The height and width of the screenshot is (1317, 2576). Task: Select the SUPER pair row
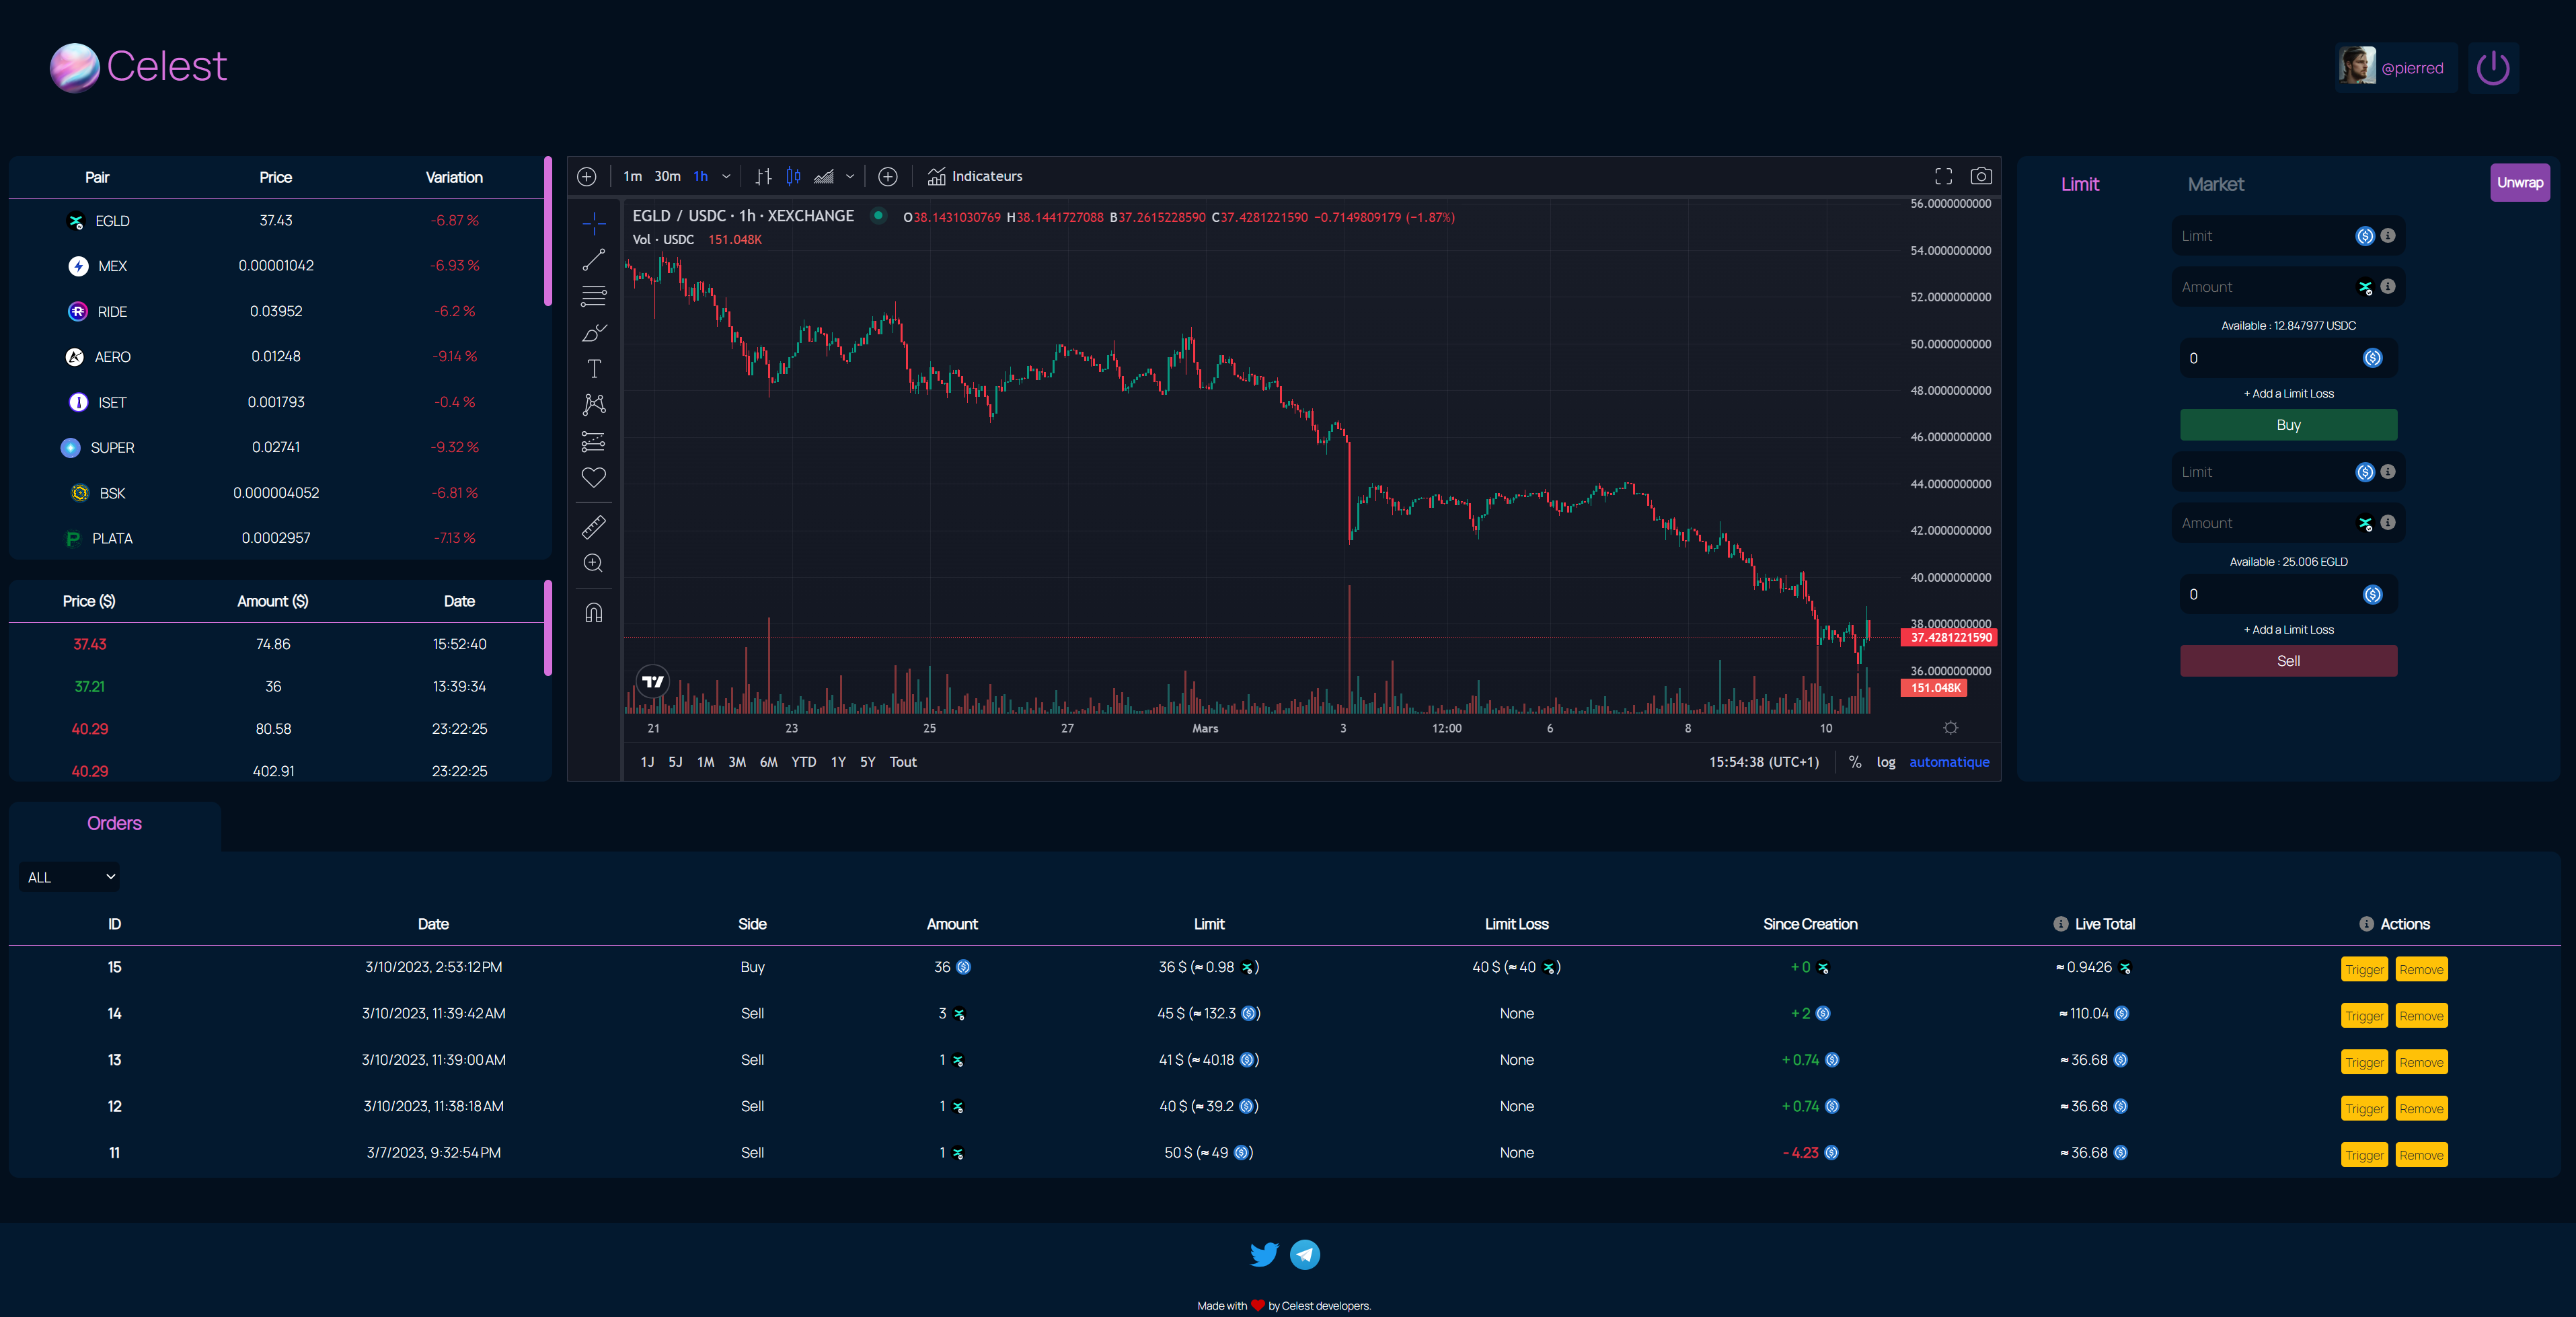pos(277,447)
